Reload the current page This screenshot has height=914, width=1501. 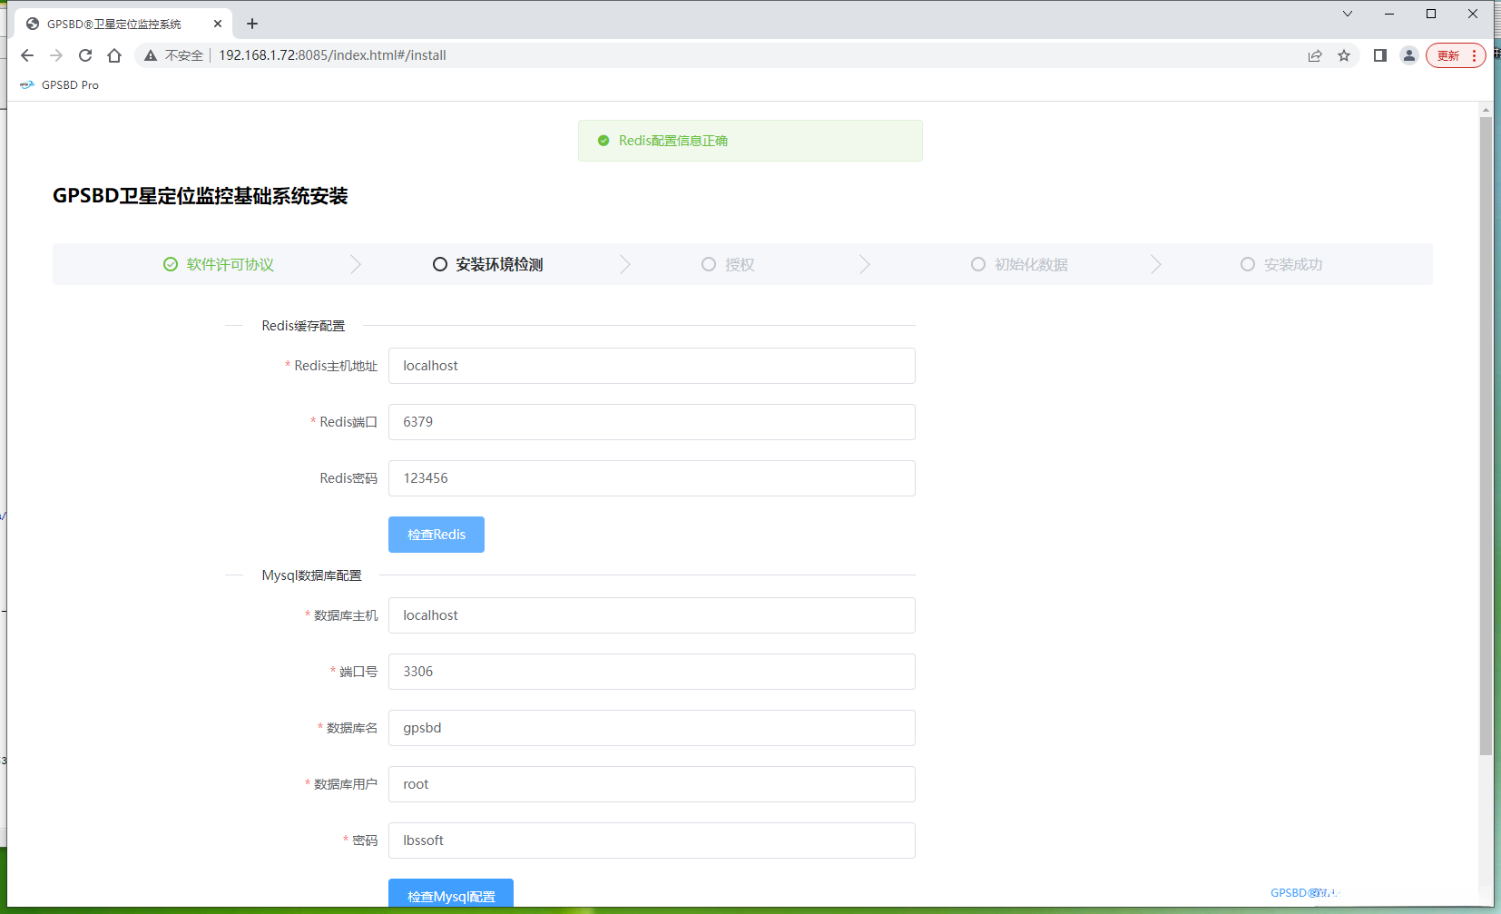pos(85,55)
